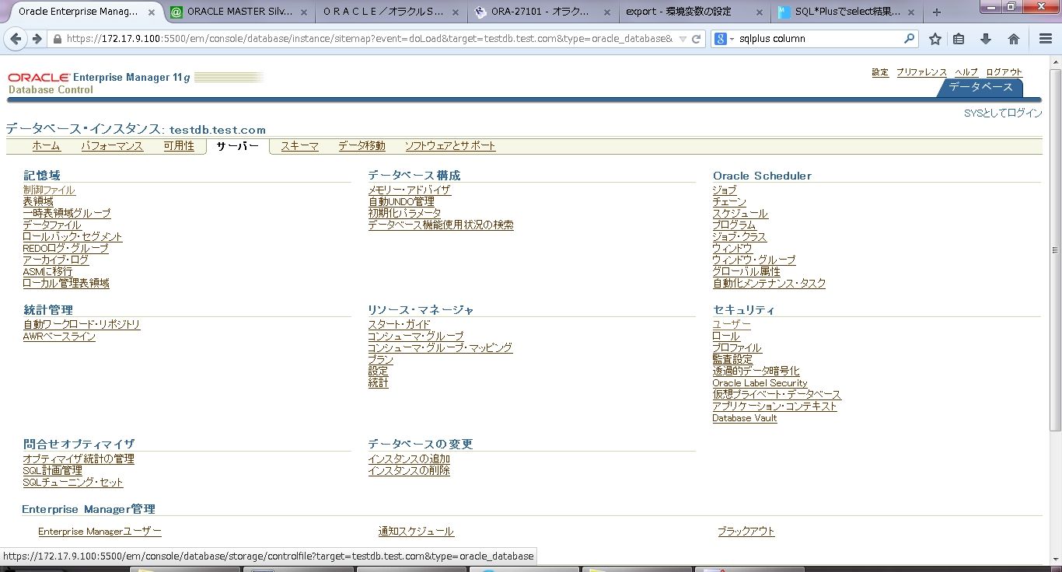The image size is (1062, 572).
Task: Open the REDOログ・グループ link
Action: [x=66, y=248]
